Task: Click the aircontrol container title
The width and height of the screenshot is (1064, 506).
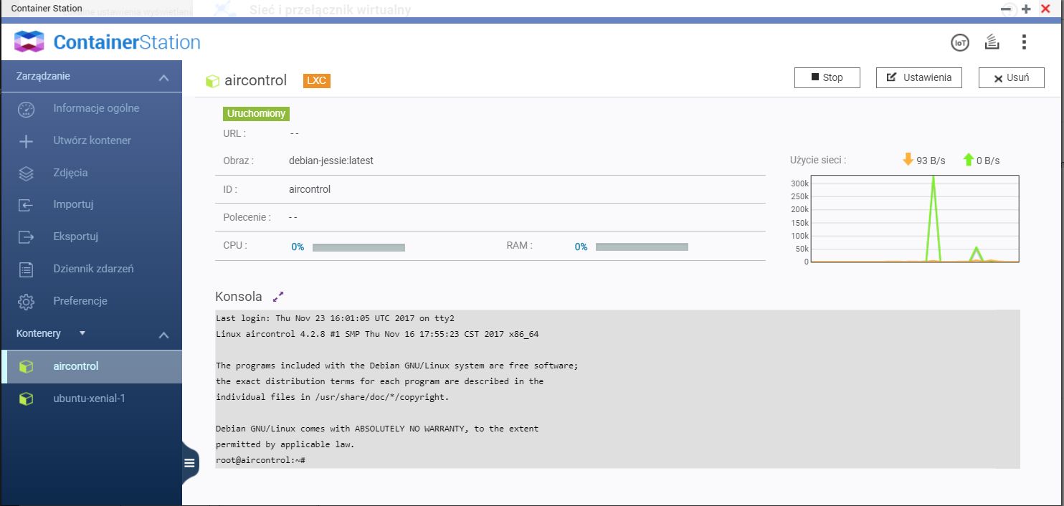Action: click(255, 80)
